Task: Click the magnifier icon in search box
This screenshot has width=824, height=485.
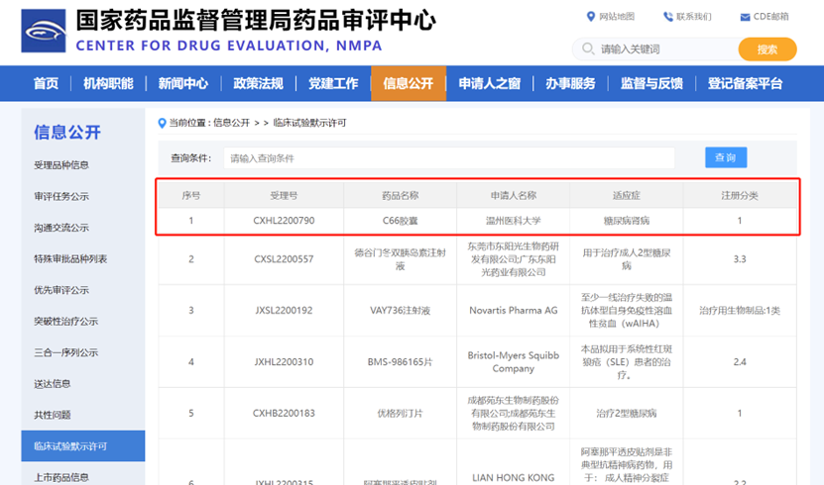Action: point(588,49)
